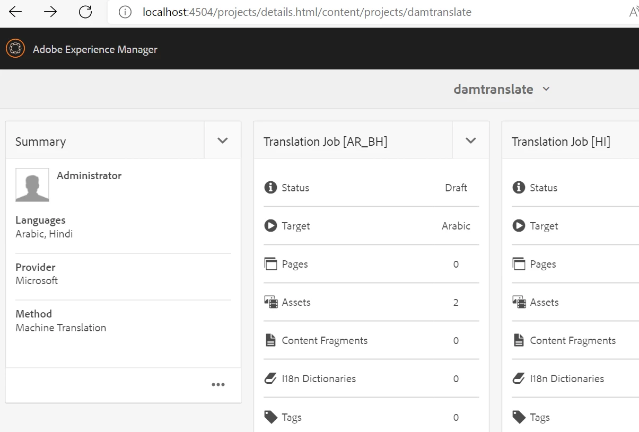Image resolution: width=639 pixels, height=432 pixels.
Task: Click Pages icon in HI job
Action: pos(519,264)
